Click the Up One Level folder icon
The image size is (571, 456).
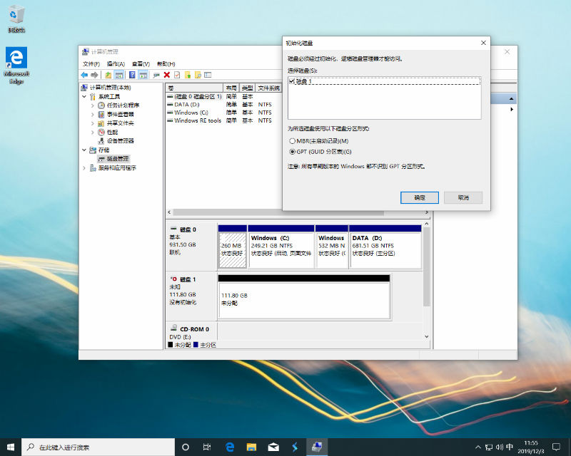point(108,75)
